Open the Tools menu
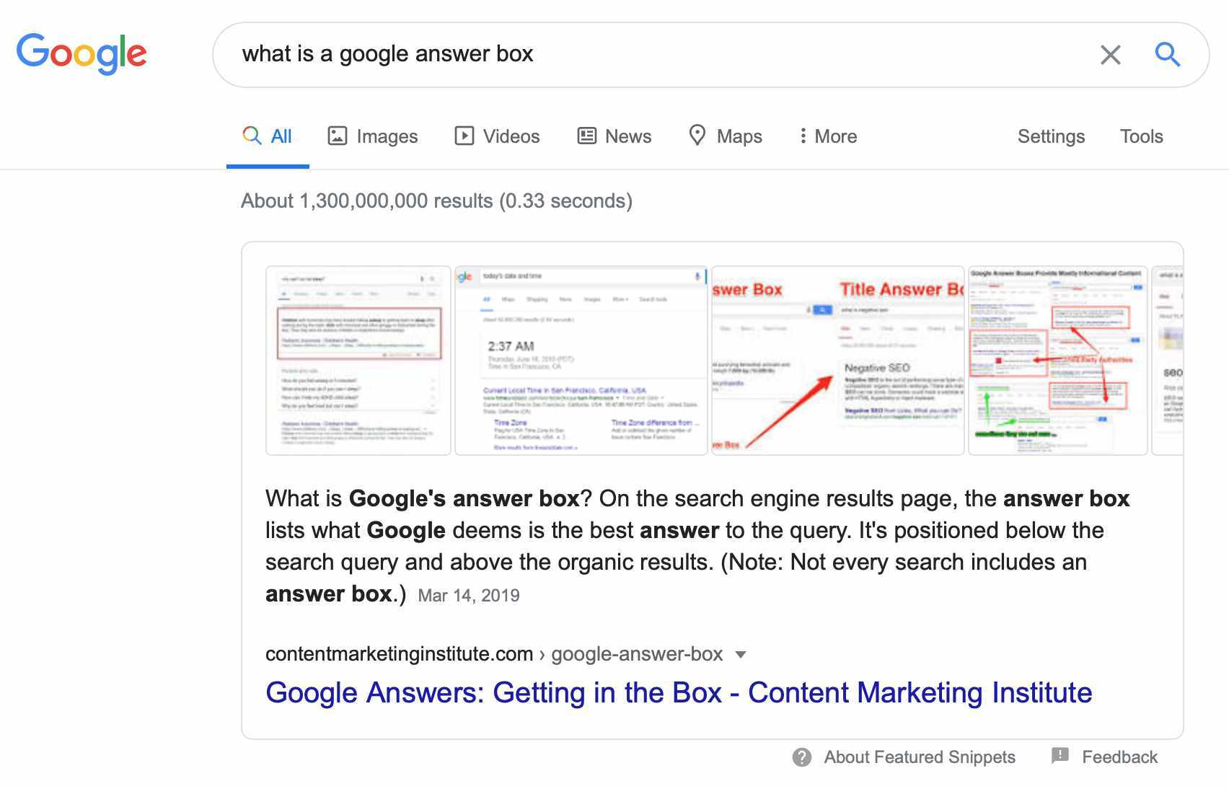Image resolution: width=1229 pixels, height=789 pixels. point(1141,136)
